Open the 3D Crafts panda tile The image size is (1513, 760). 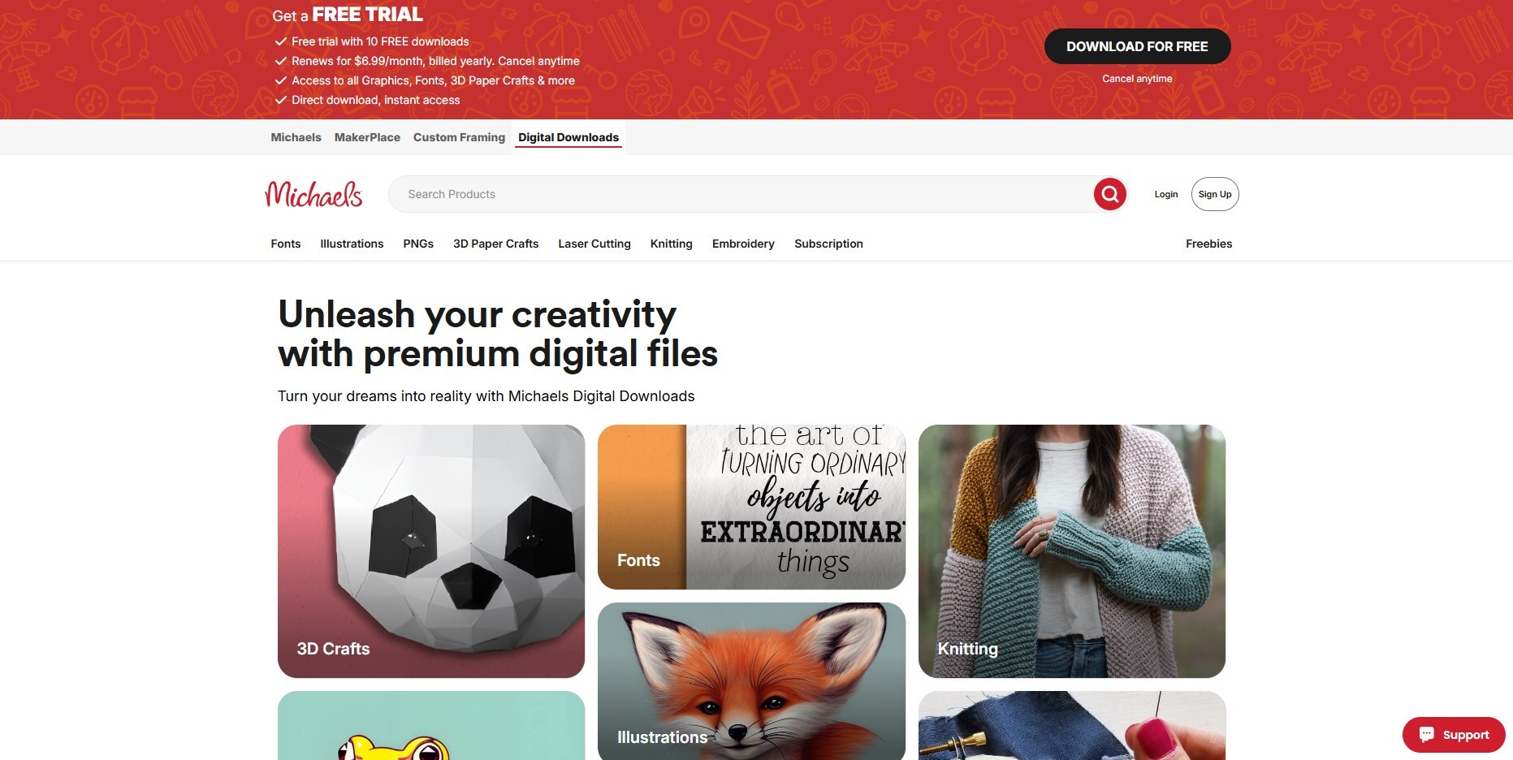point(431,551)
